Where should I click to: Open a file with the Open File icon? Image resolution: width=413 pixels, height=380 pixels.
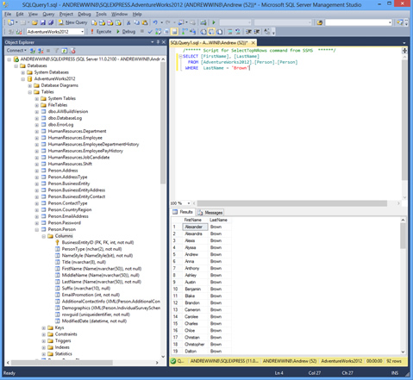pyautogui.click(x=34, y=22)
